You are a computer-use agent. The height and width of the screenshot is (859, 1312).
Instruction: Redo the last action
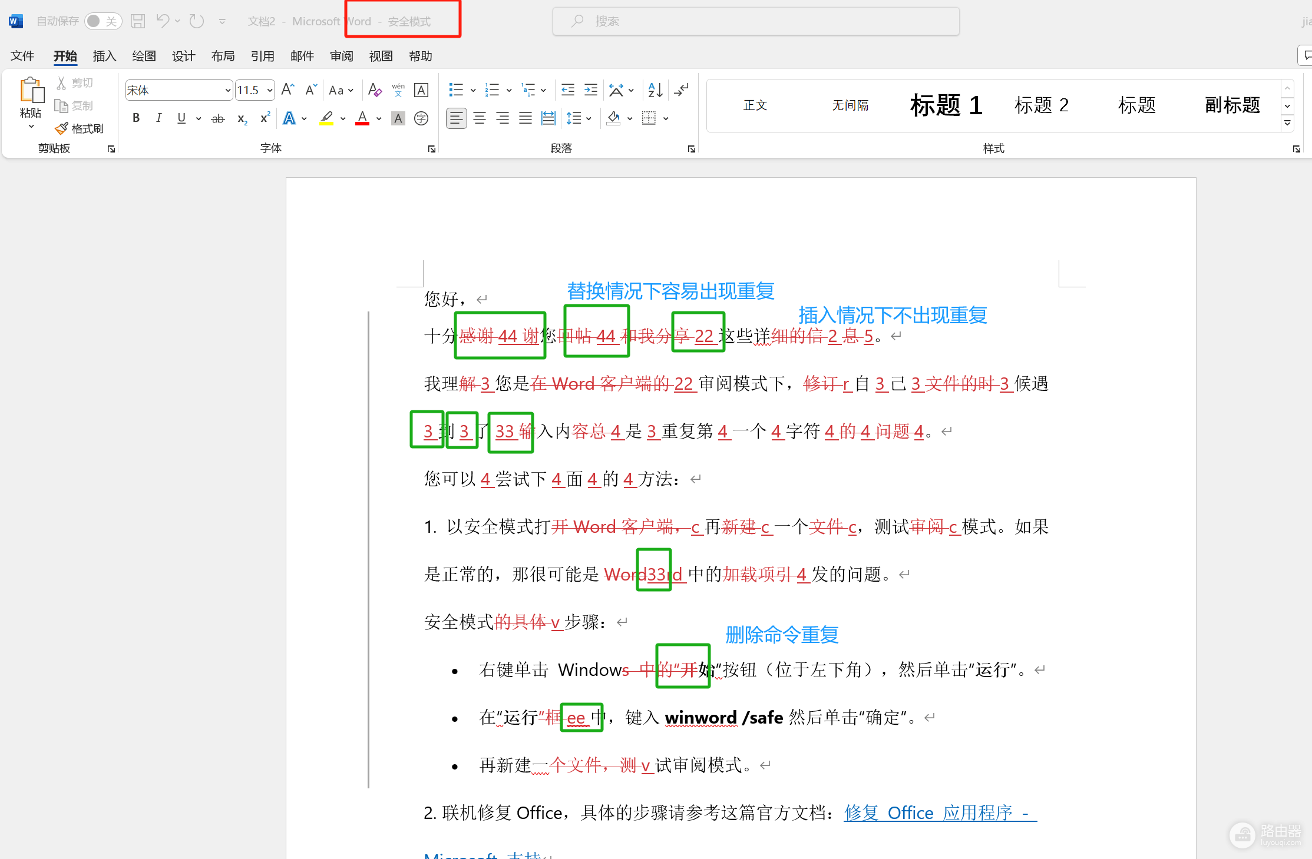click(196, 21)
